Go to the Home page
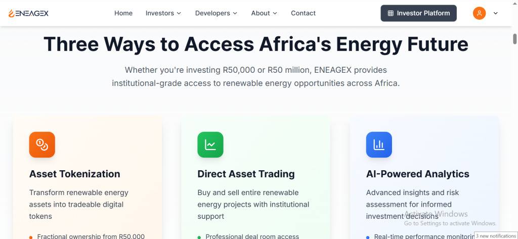This screenshot has height=239, width=518. [123, 13]
